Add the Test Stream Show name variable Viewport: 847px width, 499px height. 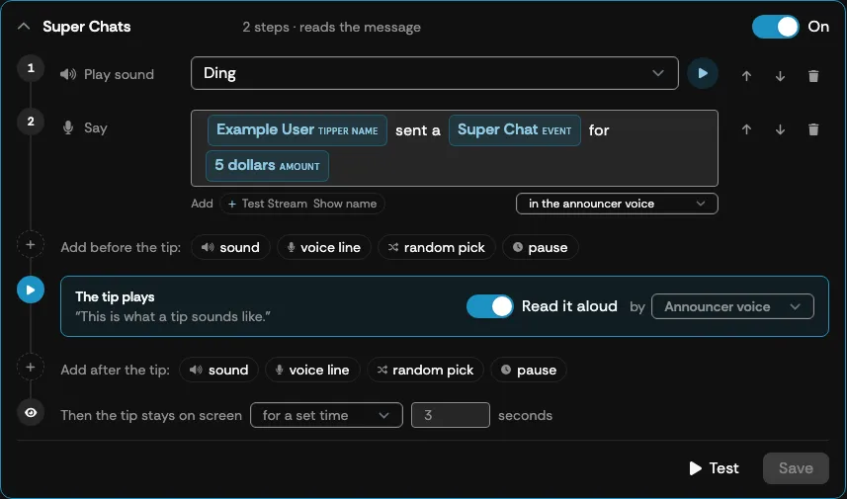[302, 204]
